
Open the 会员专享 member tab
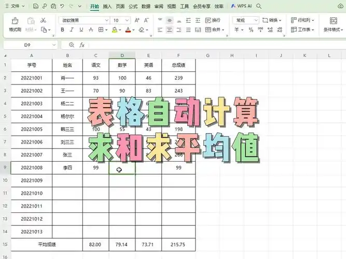[x=201, y=6]
